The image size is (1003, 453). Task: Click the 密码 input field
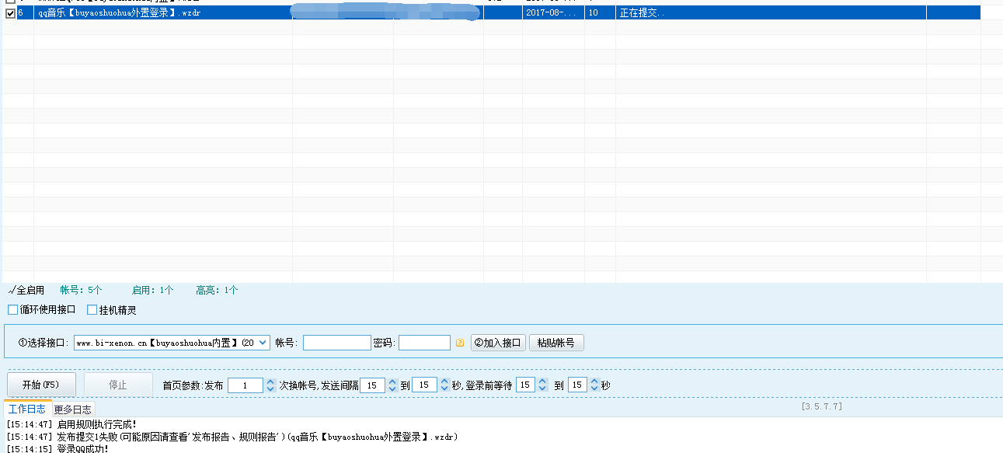click(425, 342)
